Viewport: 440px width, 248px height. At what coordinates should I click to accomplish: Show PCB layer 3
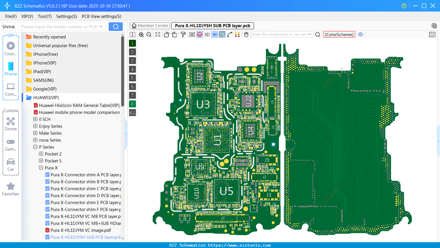tap(132, 61)
